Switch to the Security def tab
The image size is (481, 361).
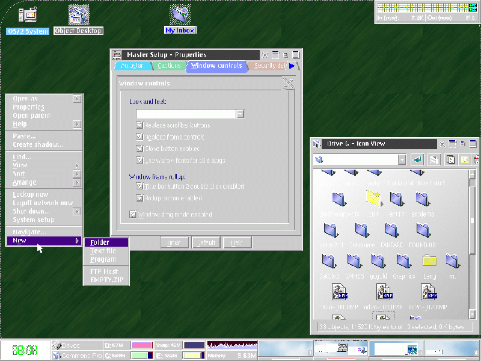point(269,66)
